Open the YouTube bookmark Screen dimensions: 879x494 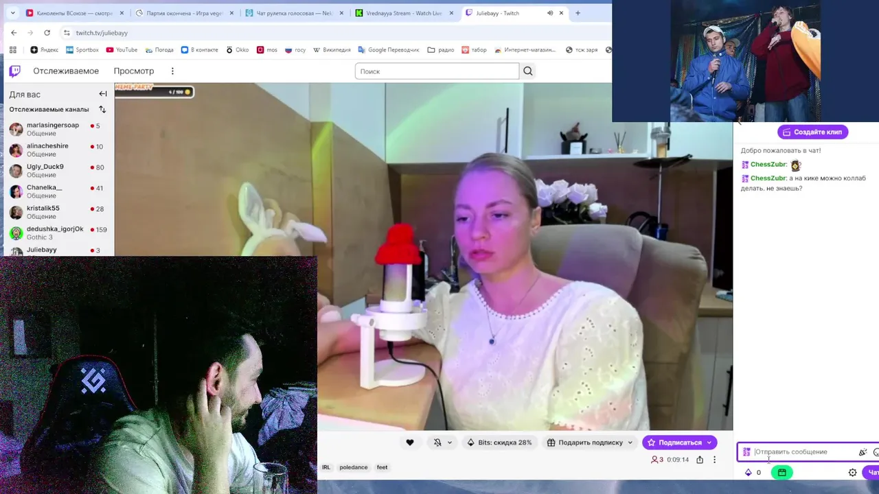coord(122,49)
